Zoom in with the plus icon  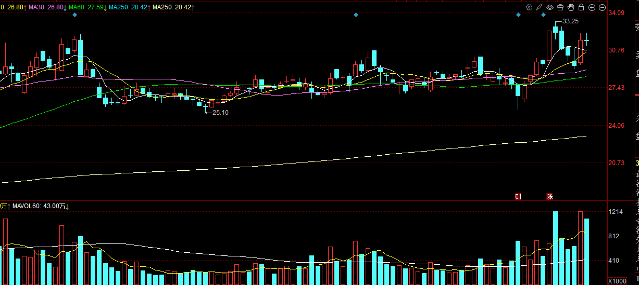(592, 7)
